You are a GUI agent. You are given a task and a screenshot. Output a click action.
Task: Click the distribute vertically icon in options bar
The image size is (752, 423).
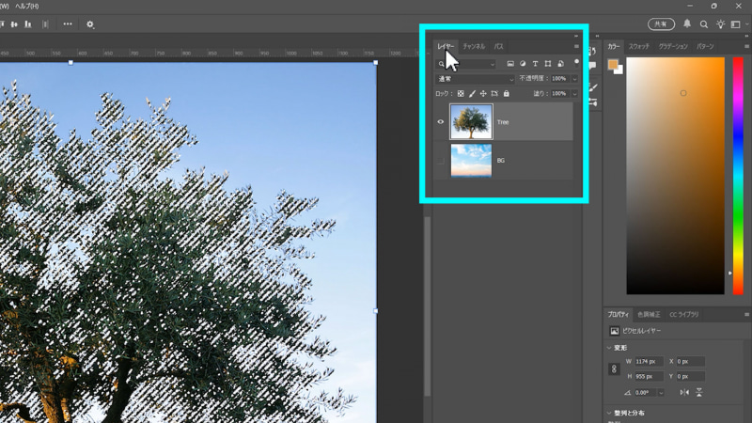[x=45, y=24]
